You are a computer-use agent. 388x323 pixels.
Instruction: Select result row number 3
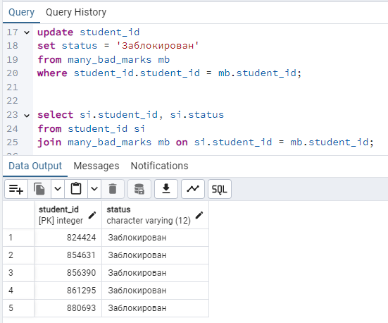[18, 273]
